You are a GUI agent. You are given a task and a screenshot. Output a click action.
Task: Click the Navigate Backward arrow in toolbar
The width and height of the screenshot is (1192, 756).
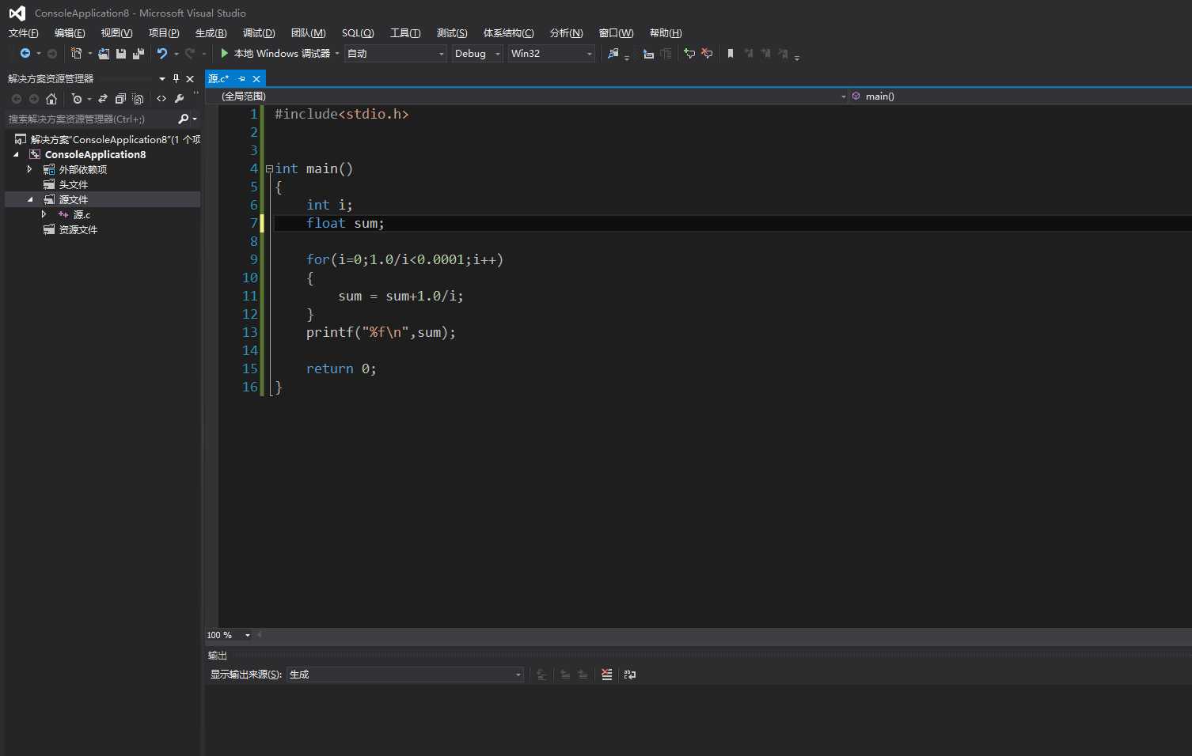pos(25,54)
